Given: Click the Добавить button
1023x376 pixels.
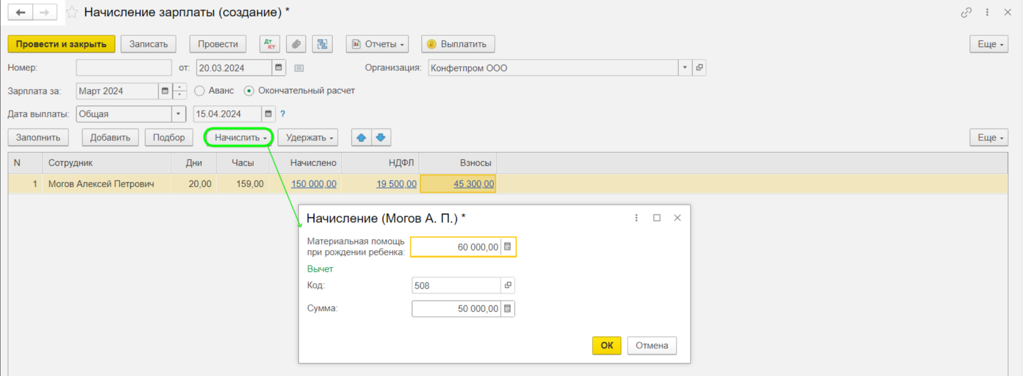Looking at the screenshot, I should coord(110,137).
